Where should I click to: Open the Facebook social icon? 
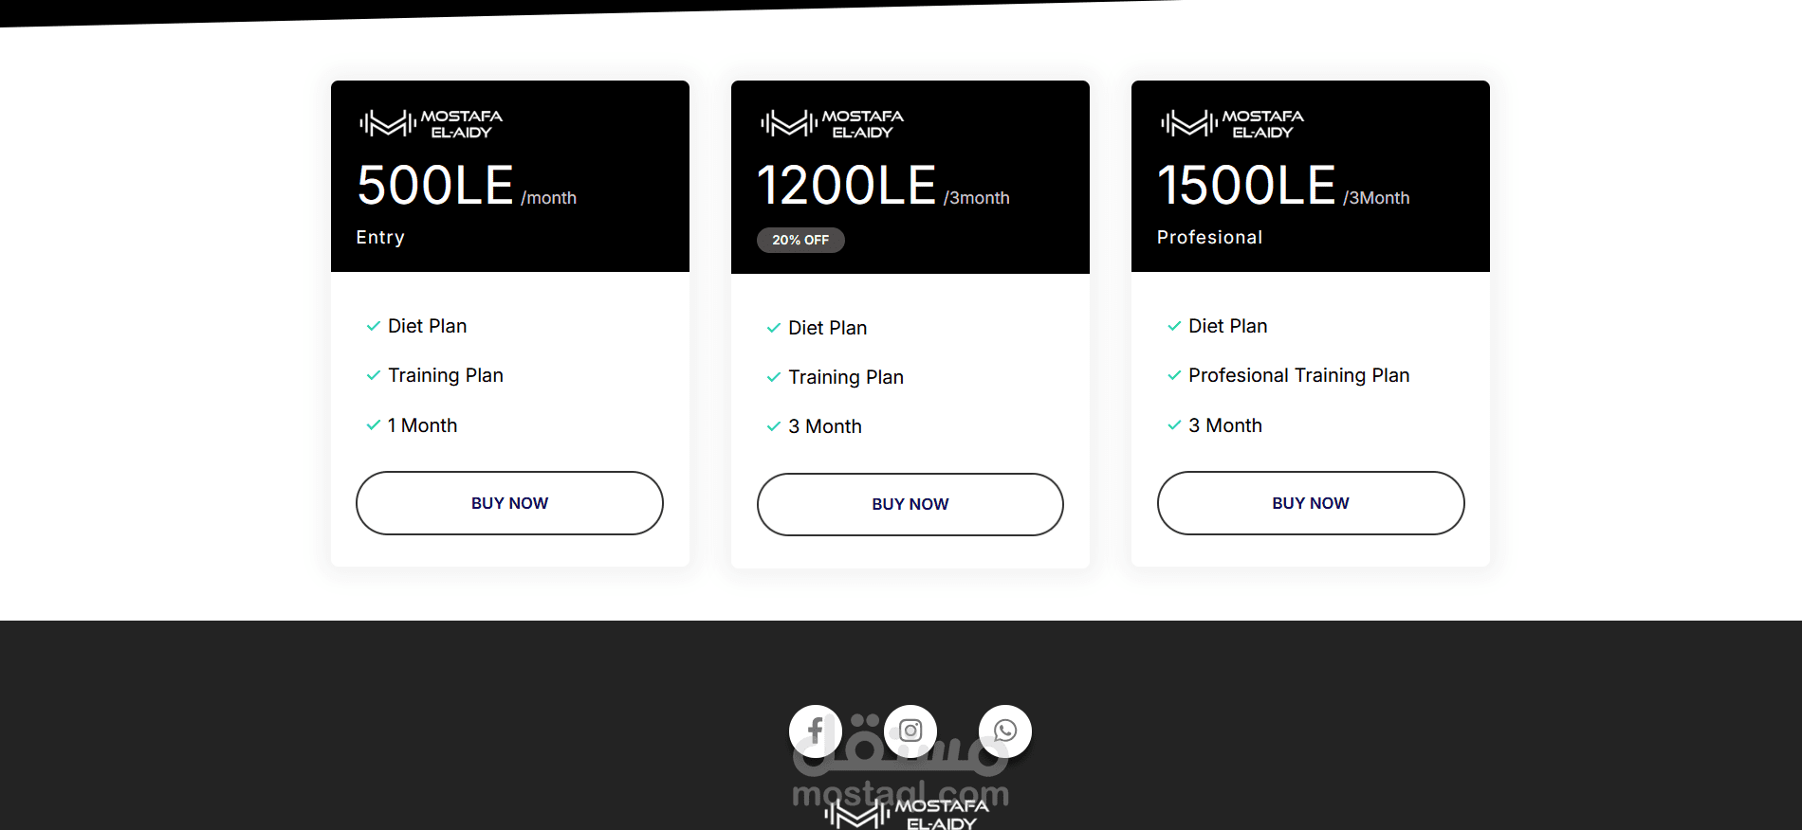click(x=816, y=731)
